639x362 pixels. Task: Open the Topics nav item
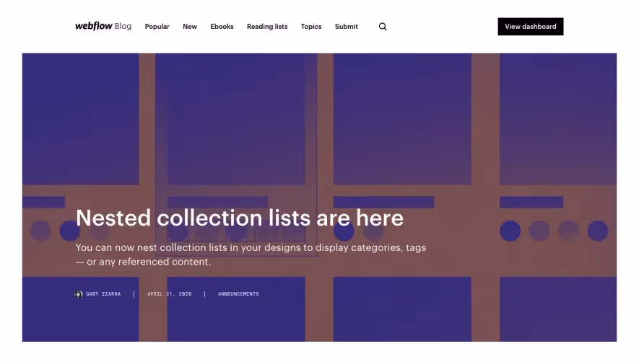(311, 27)
